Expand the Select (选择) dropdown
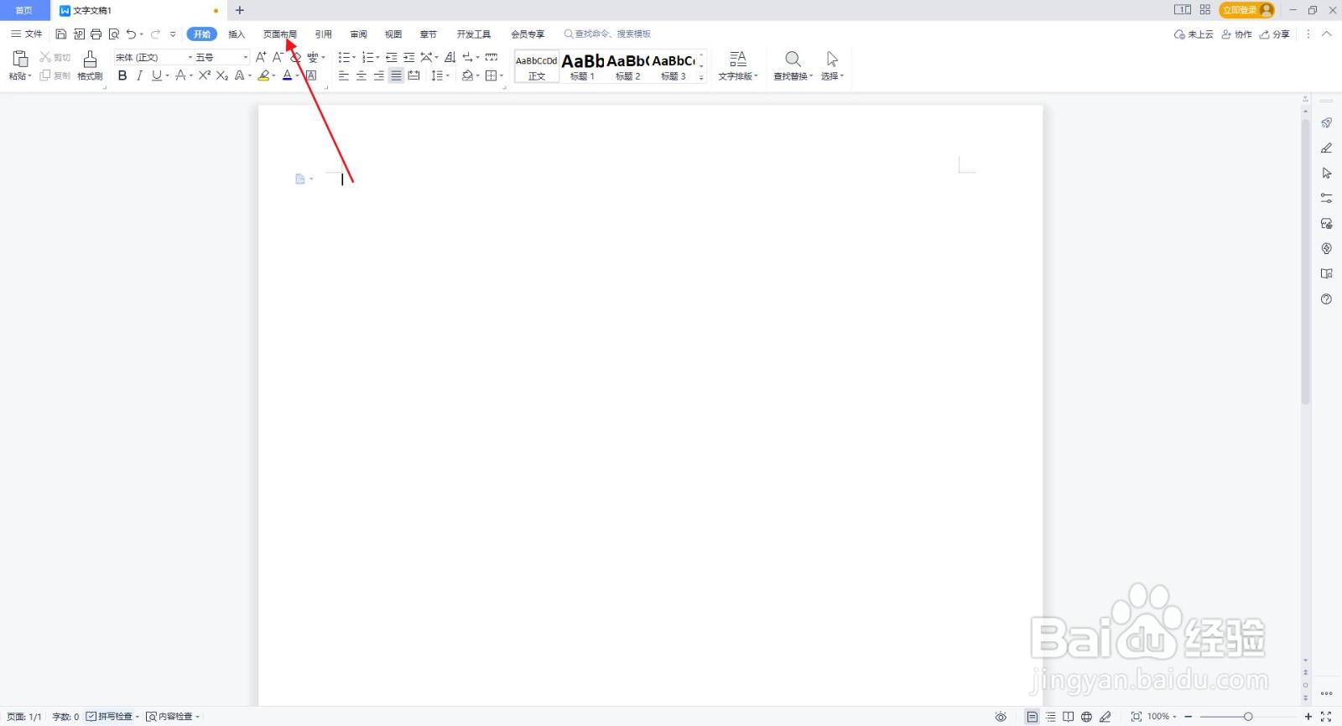1342x726 pixels. [x=841, y=76]
